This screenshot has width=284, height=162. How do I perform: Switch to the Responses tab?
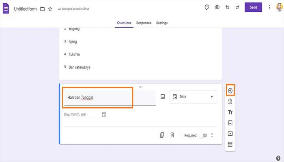pyautogui.click(x=144, y=23)
